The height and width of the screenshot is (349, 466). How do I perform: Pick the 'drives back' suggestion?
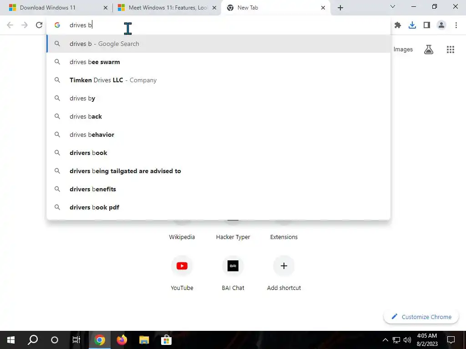click(x=218, y=116)
